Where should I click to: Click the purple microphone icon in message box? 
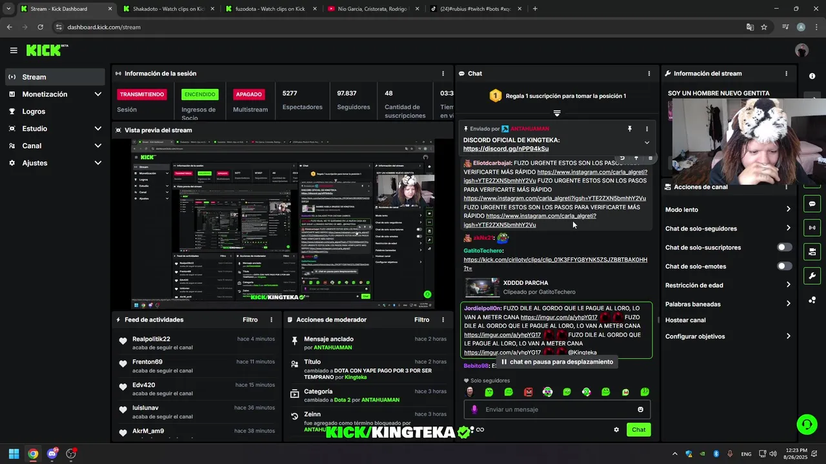click(474, 409)
